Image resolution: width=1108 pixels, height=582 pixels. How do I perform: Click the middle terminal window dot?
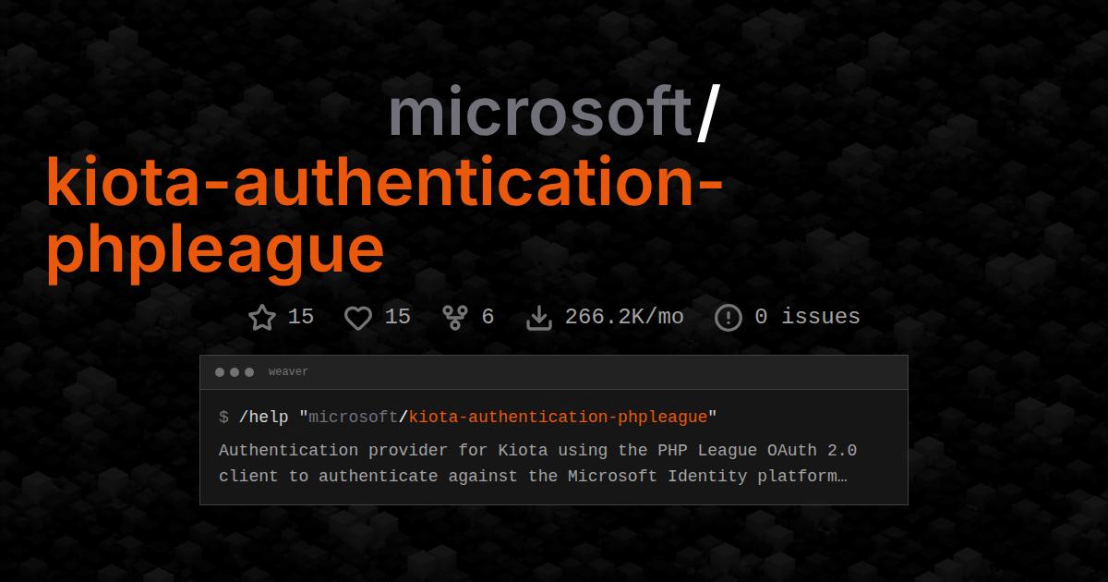click(235, 372)
